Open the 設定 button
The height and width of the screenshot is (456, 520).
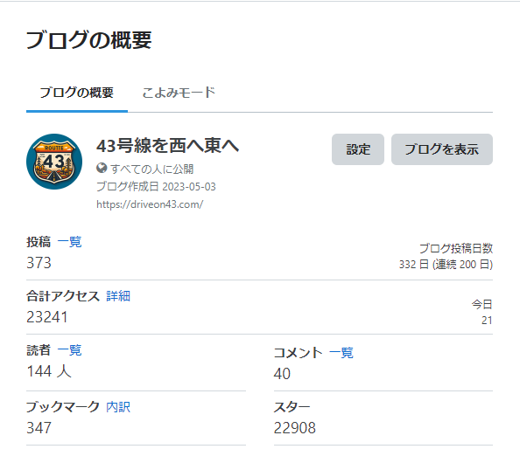(x=358, y=149)
